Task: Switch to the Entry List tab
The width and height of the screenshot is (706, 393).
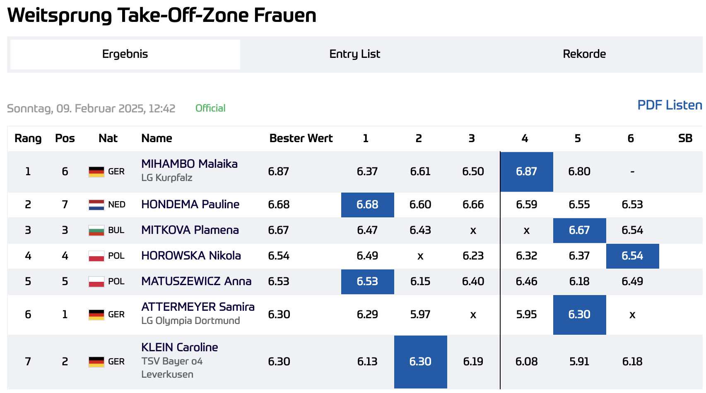Action: (355, 54)
